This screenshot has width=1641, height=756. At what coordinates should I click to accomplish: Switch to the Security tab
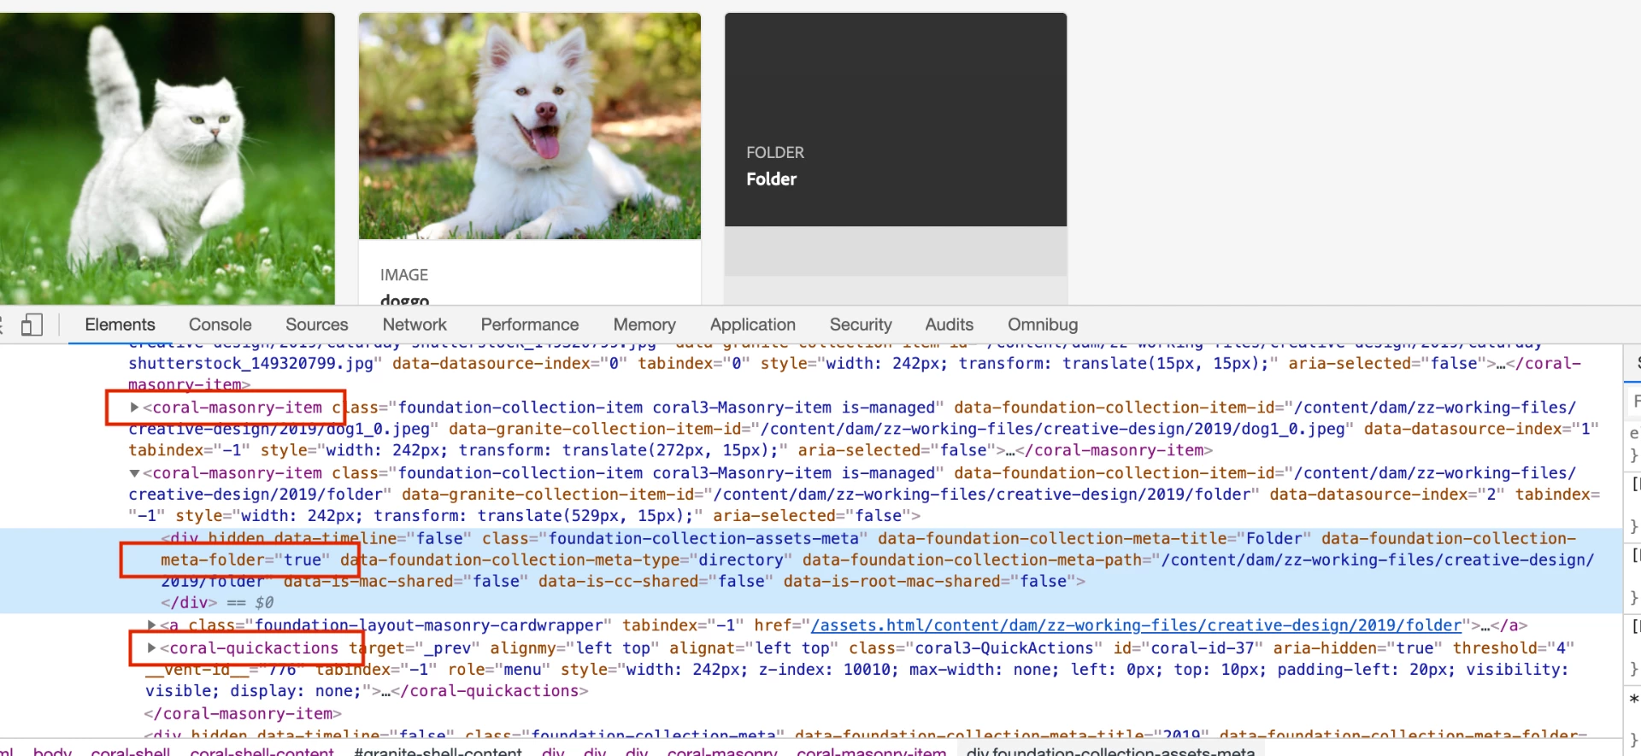pyautogui.click(x=861, y=325)
